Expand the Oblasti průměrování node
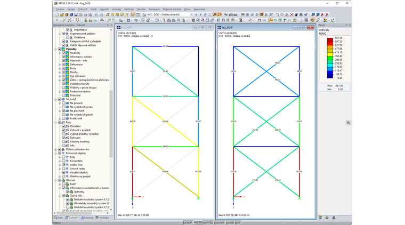The width and height of the screenshot is (405, 225). [x=55, y=149]
